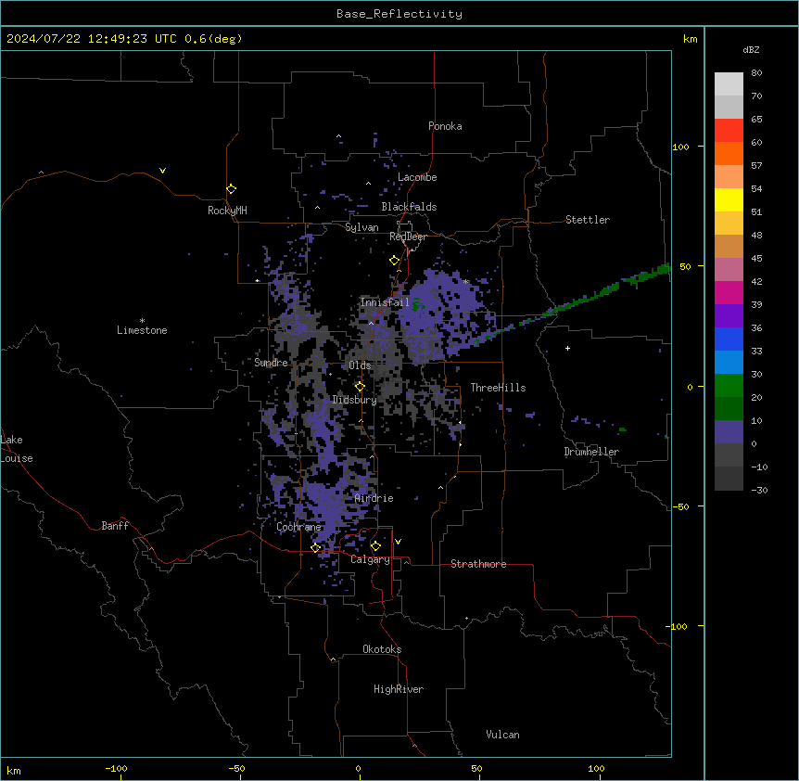Click the Vulcan city label

503,735
